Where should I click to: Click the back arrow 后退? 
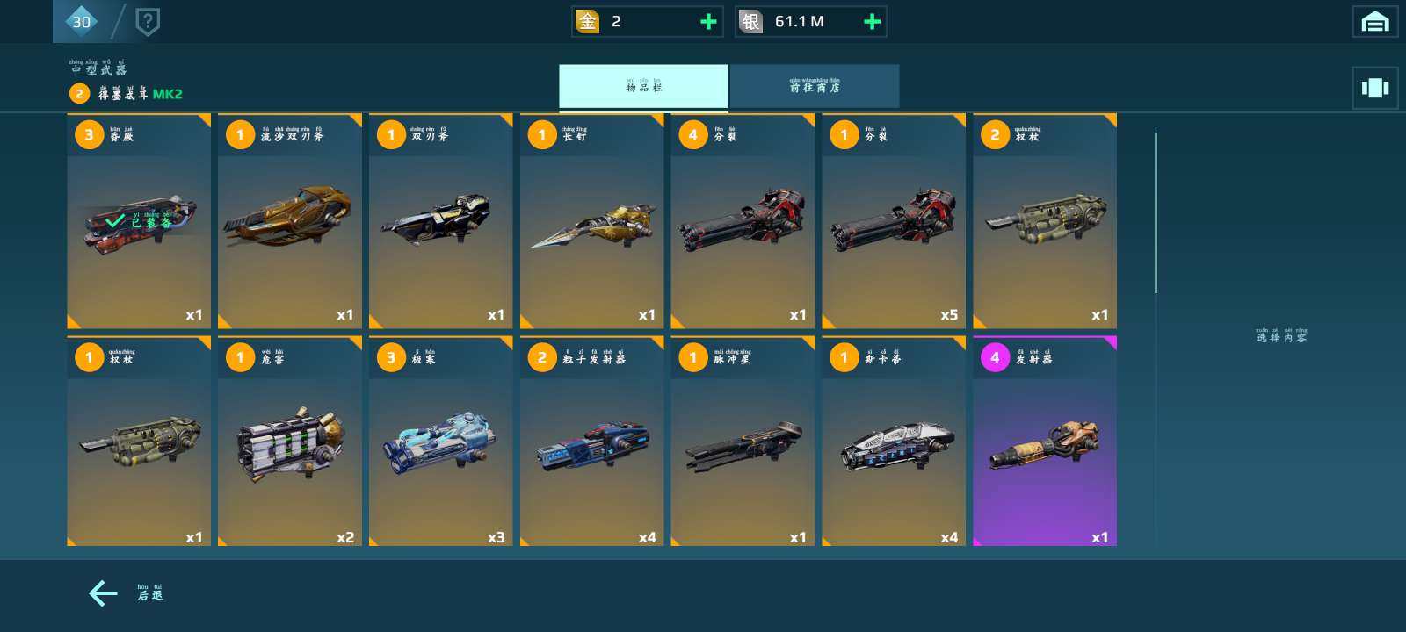tap(126, 593)
